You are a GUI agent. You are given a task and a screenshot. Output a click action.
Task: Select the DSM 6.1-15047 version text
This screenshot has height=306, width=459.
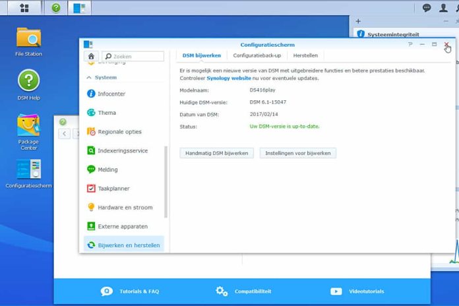(x=268, y=102)
